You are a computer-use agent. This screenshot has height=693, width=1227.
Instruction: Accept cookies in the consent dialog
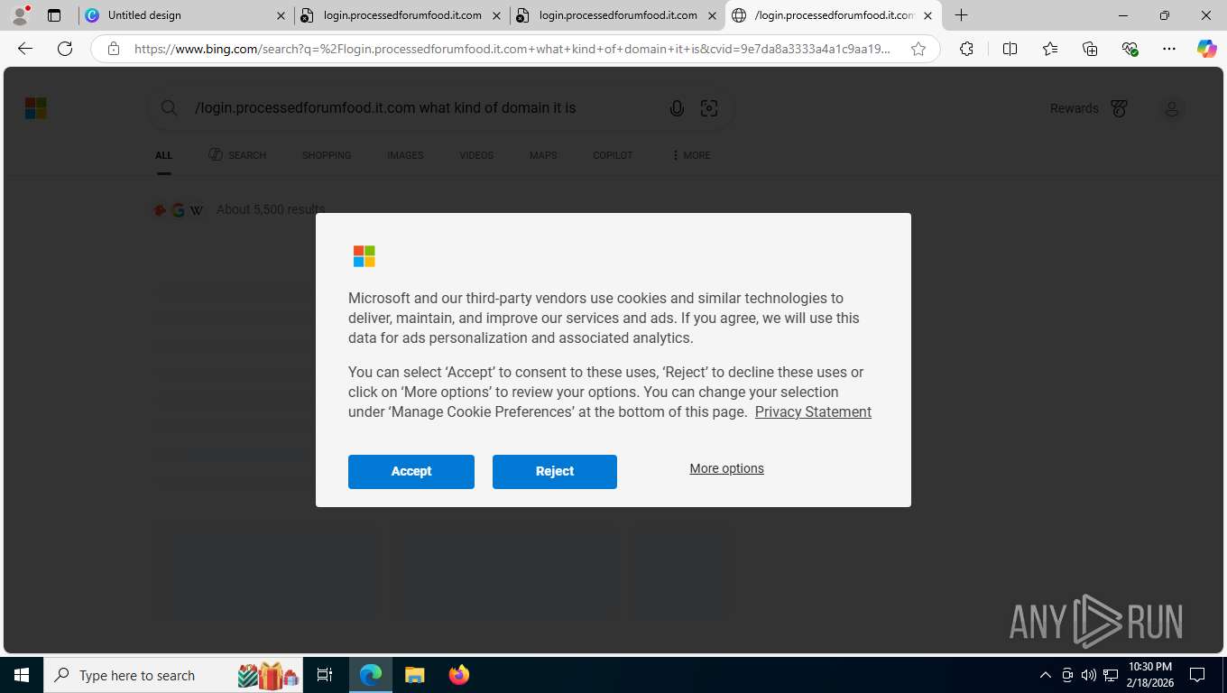tap(411, 472)
